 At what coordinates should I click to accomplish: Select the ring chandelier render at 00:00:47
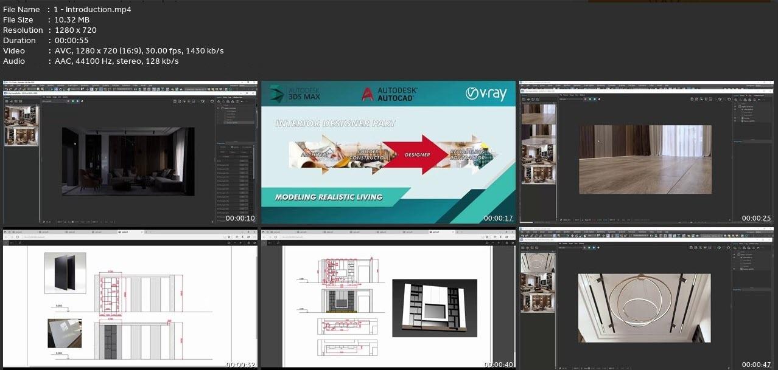pos(644,307)
